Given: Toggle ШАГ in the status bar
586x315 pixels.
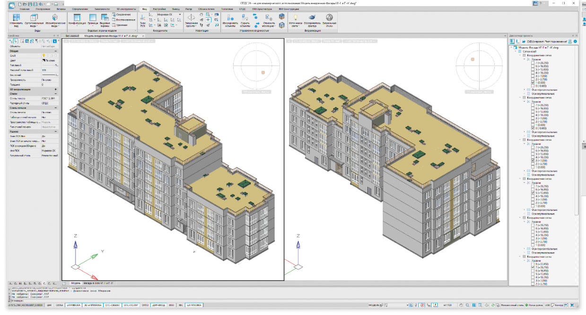Looking at the screenshot, I should (x=49, y=306).
